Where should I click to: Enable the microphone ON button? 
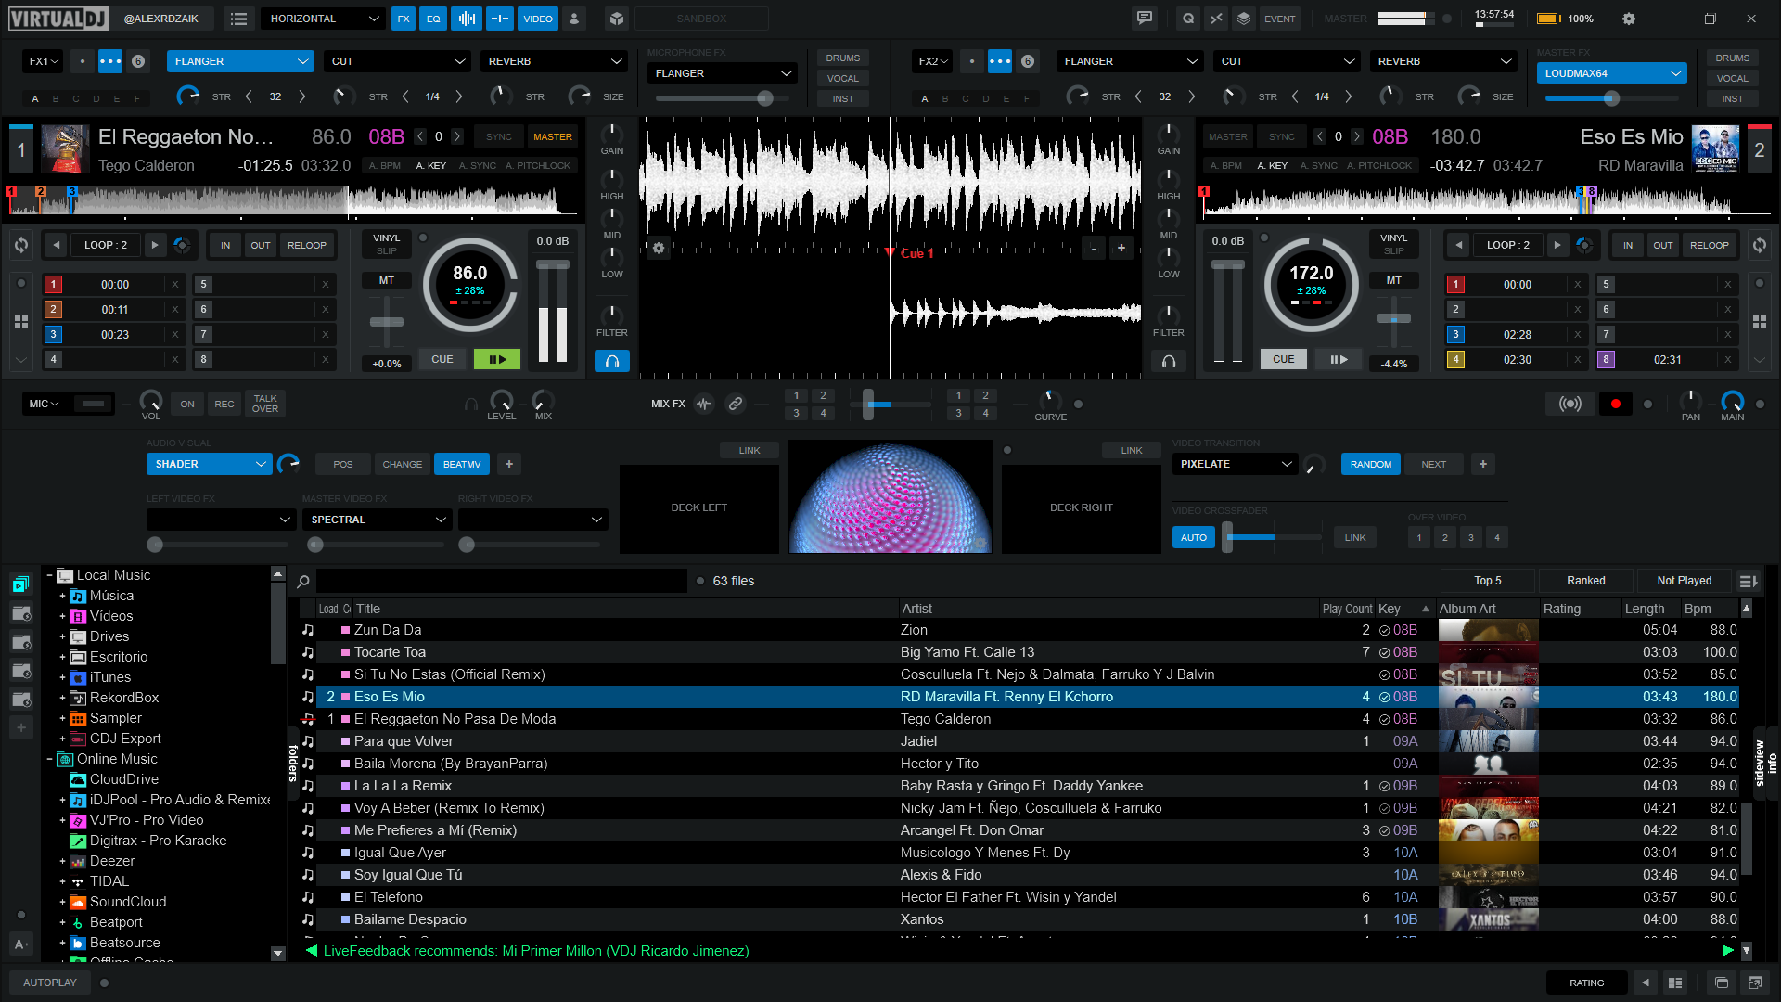click(187, 404)
